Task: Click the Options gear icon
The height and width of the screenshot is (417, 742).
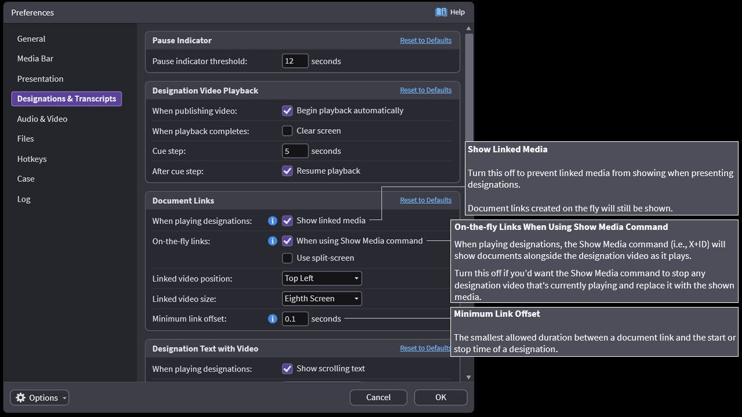Action: tap(21, 398)
